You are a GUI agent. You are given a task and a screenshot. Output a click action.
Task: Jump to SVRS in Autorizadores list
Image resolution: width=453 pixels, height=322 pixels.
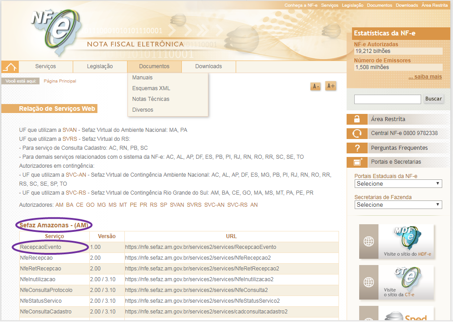pyautogui.click(x=194, y=205)
